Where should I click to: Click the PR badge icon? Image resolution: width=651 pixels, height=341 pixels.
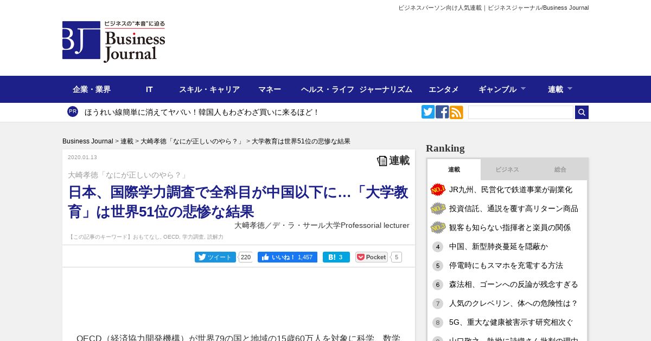(x=73, y=112)
